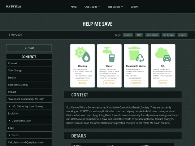
Task: Click the Heating card title
Action: click(x=82, y=66)
